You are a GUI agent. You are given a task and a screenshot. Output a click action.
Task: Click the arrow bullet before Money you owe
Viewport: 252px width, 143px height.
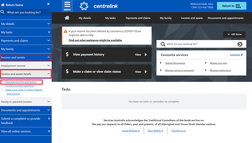[205, 63]
